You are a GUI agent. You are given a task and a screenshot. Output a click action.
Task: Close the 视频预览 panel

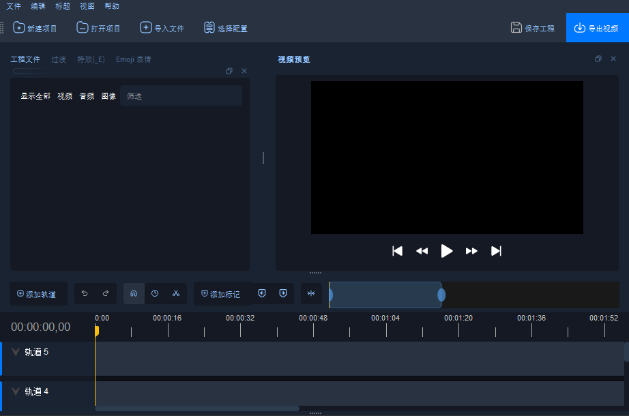coord(613,59)
